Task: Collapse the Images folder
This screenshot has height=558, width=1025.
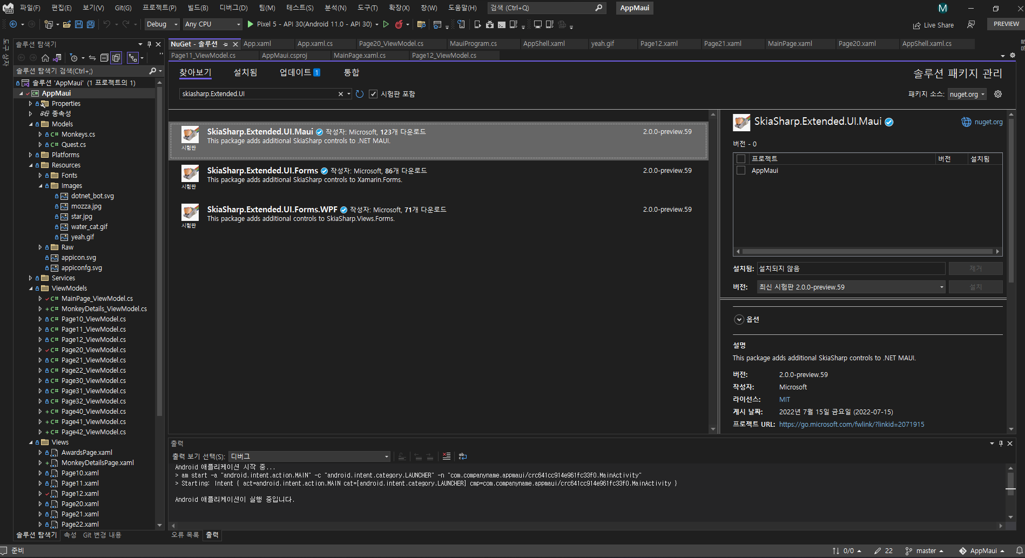Action: (41, 186)
